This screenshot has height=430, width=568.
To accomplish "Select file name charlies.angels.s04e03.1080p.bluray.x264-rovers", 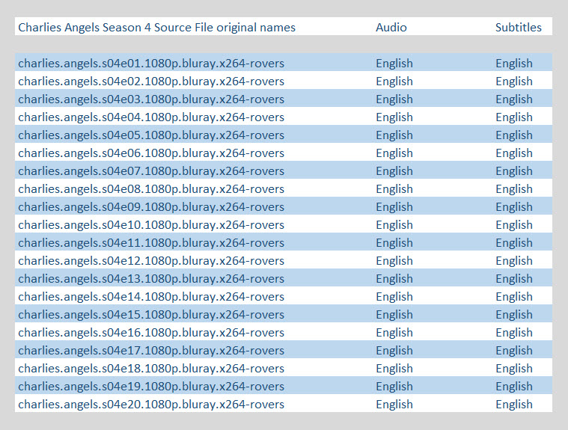I will click(x=151, y=99).
